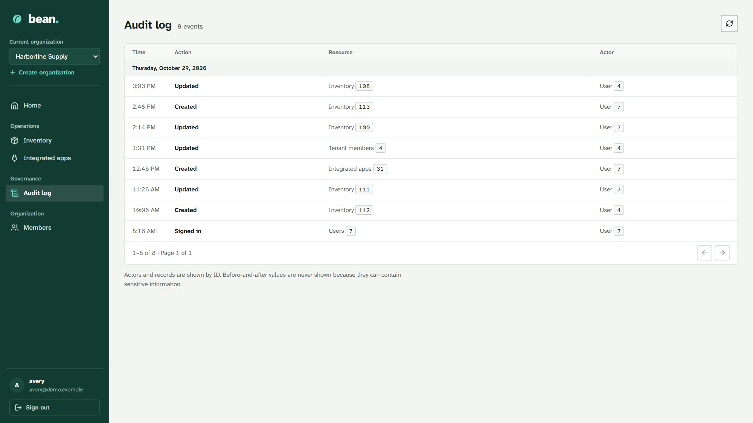Click the 3:03 PM timestamp
This screenshot has width=753, height=423.
pyautogui.click(x=144, y=86)
